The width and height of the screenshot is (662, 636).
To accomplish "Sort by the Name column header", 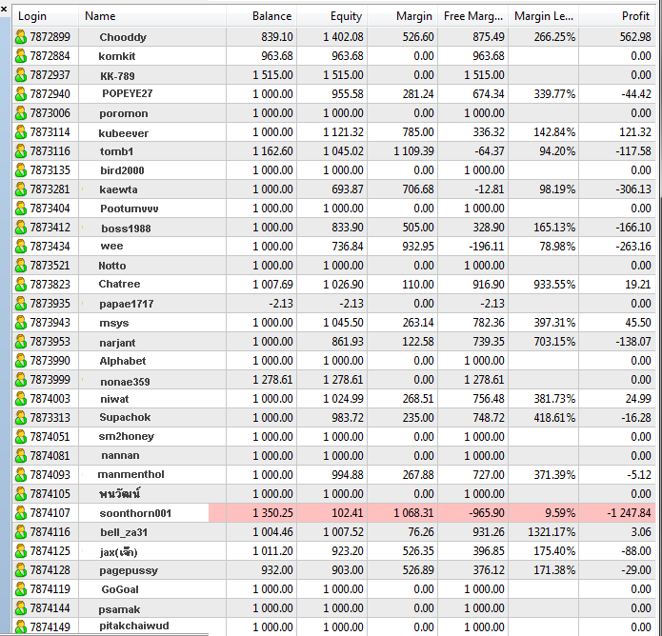I will pyautogui.click(x=152, y=16).
